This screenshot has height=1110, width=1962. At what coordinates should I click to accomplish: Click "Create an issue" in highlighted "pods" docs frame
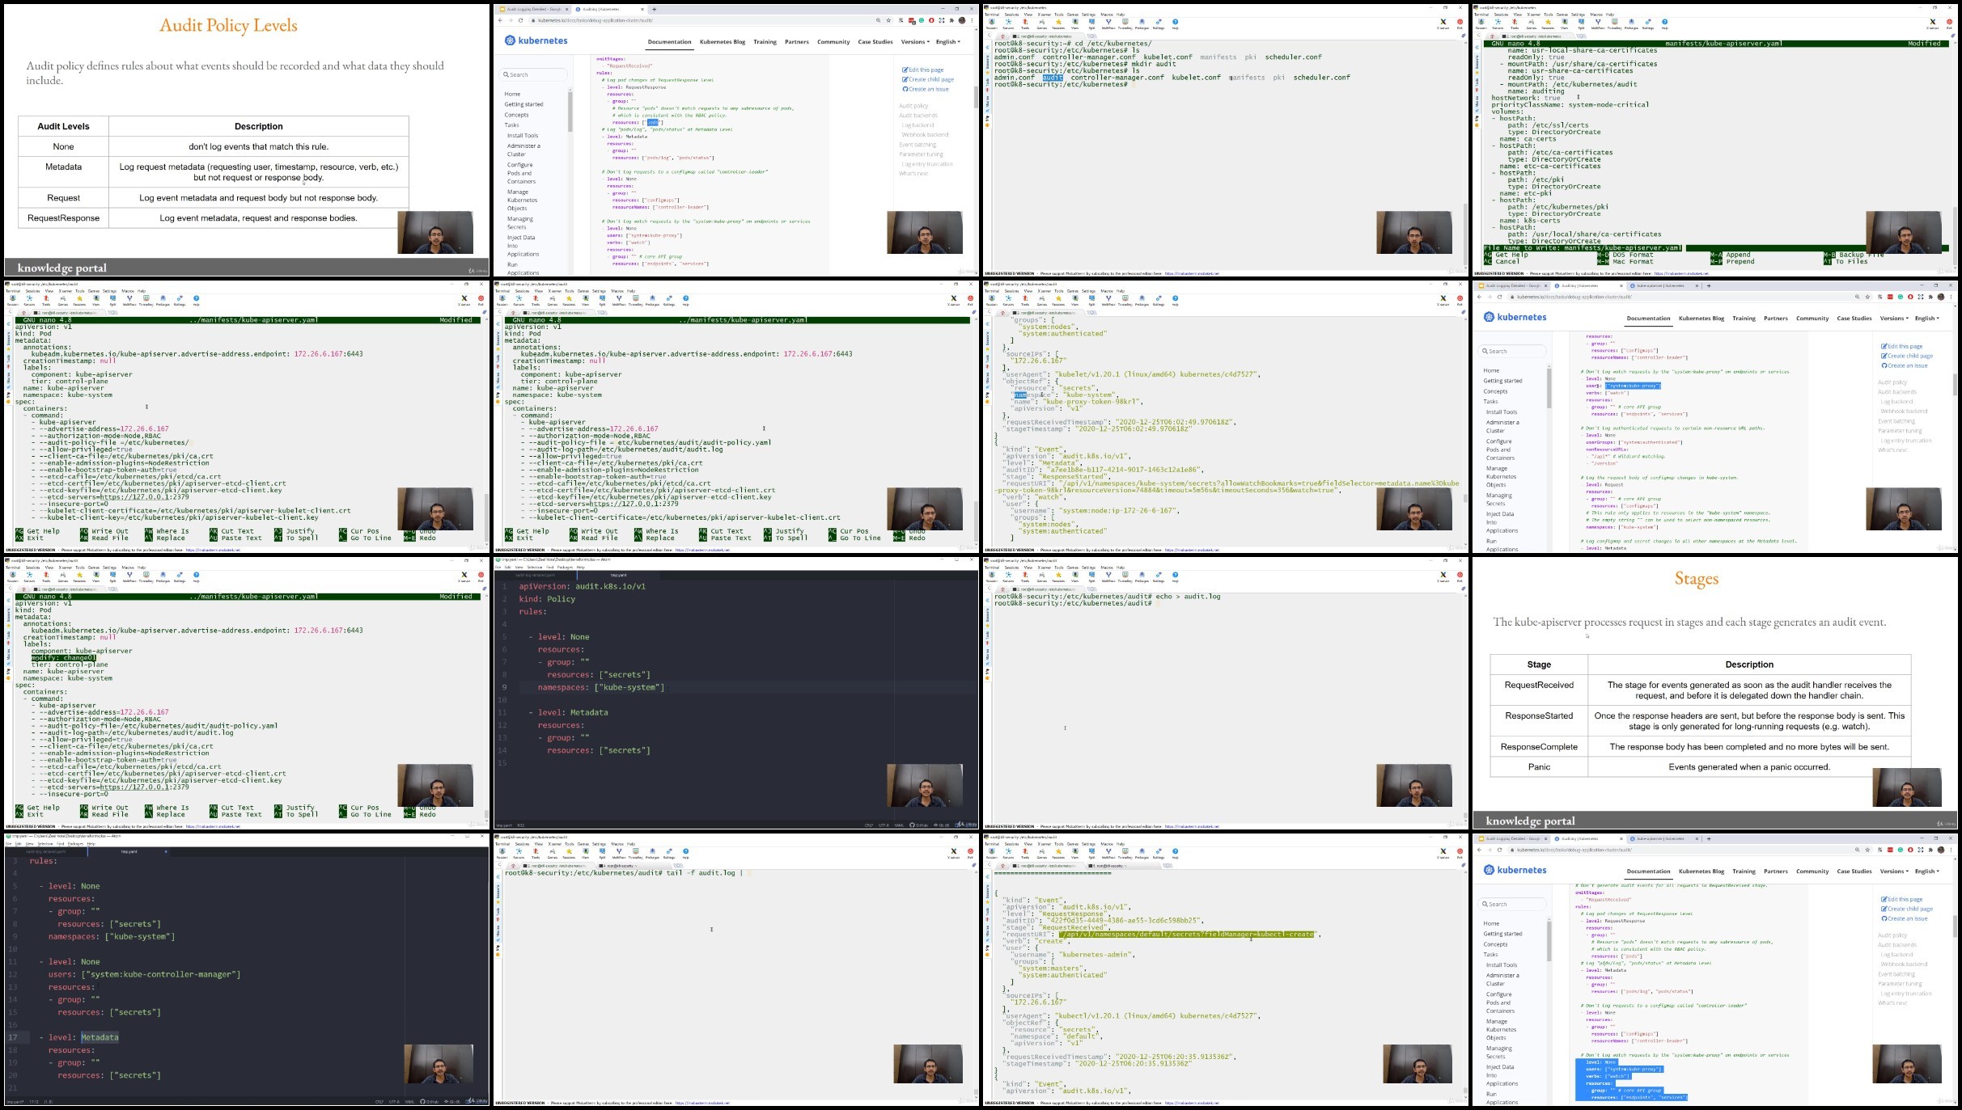tap(926, 90)
